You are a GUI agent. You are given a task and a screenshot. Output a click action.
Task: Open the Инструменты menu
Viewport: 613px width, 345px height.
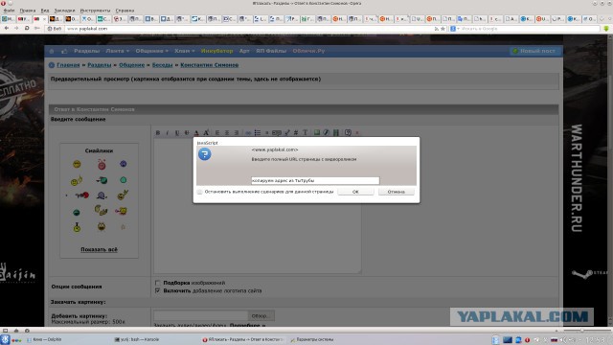tap(95, 11)
